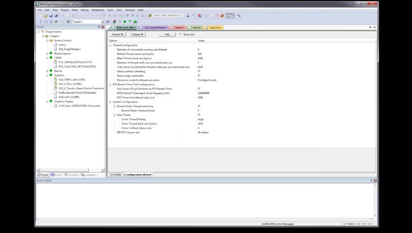Click the Expand All button
Image resolution: width=412 pixels, height=233 pixels.
(x=118, y=34)
